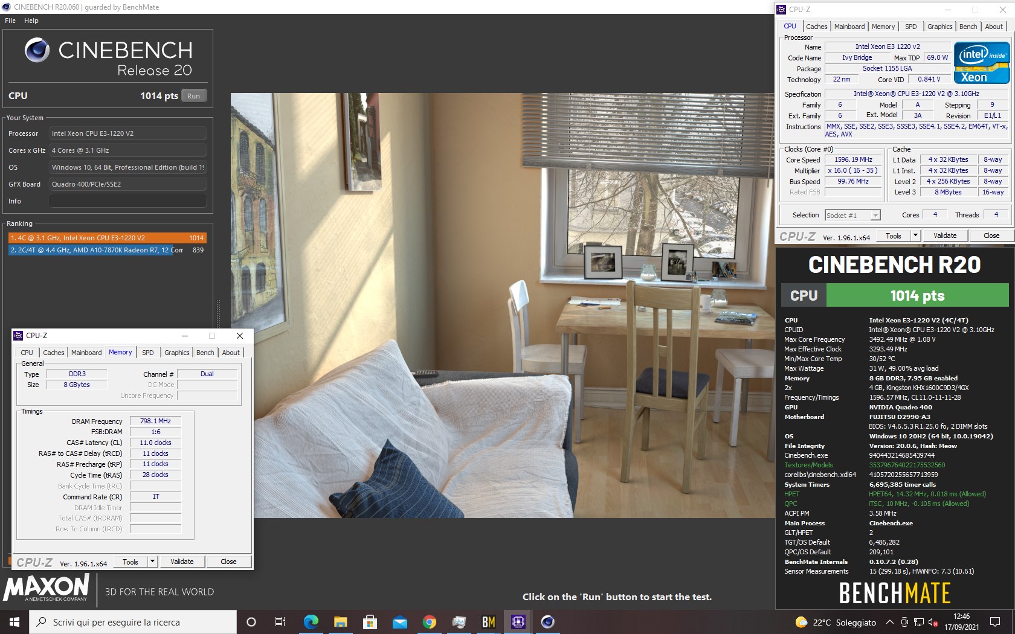Switch to SPD tab in top-right CPU-Z
The image size is (1015, 634).
tap(910, 27)
